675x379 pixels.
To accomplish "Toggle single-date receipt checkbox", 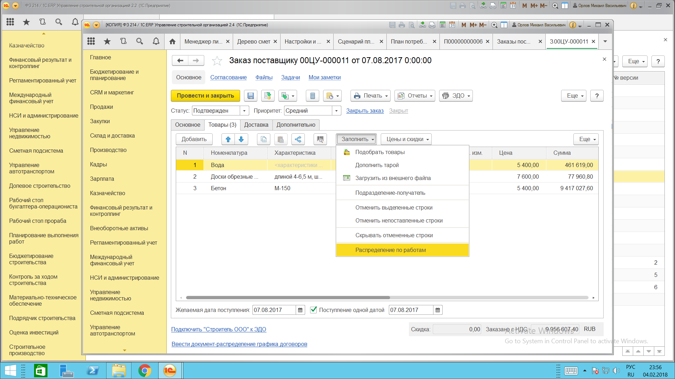I will [x=314, y=310].
